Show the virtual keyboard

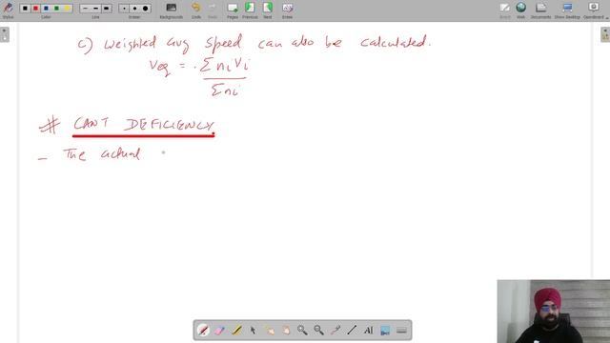pyautogui.click(x=401, y=331)
